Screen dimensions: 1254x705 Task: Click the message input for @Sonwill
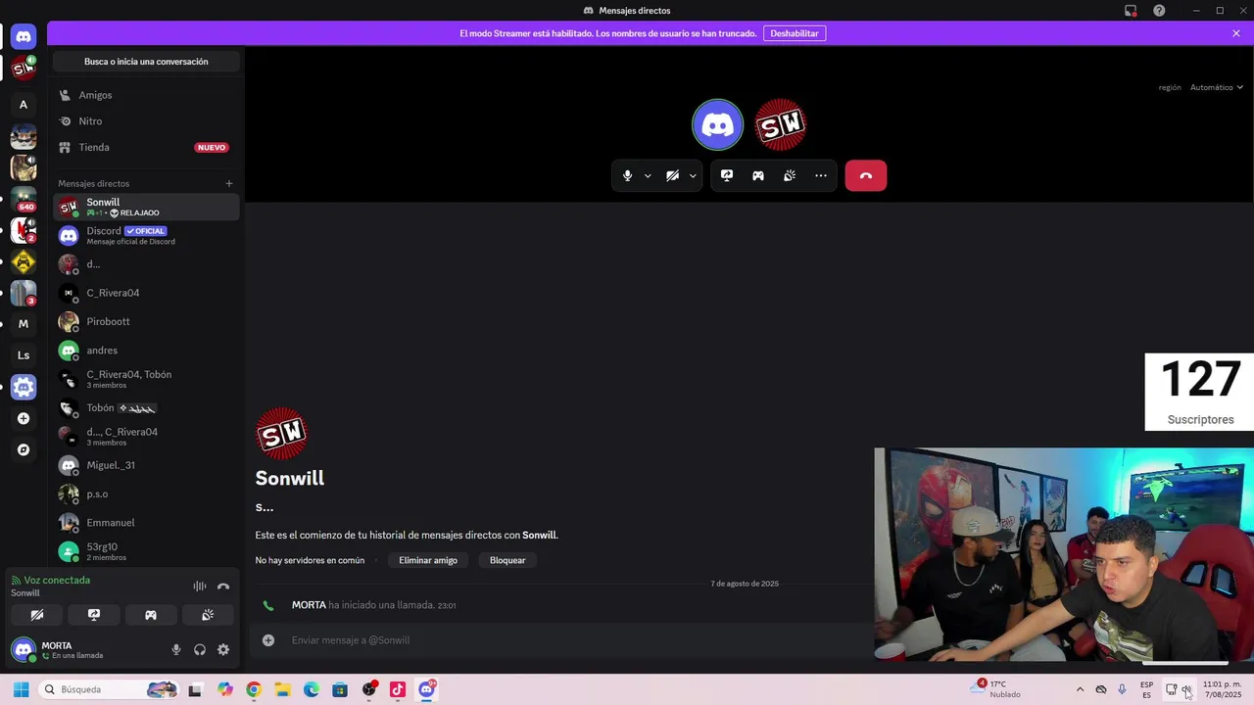click(x=578, y=640)
